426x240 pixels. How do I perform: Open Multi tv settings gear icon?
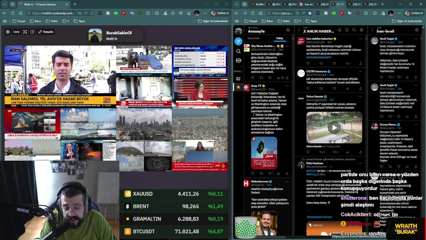click(8, 32)
